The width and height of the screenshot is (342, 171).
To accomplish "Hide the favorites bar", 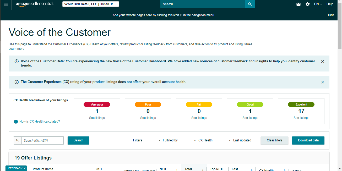I will [331, 15].
